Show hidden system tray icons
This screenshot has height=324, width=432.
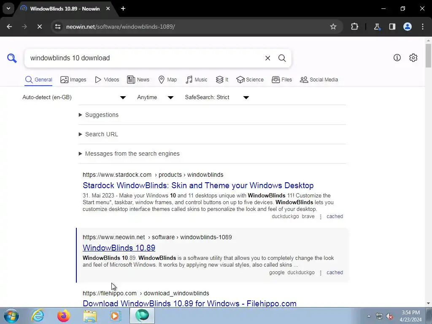coord(369,316)
